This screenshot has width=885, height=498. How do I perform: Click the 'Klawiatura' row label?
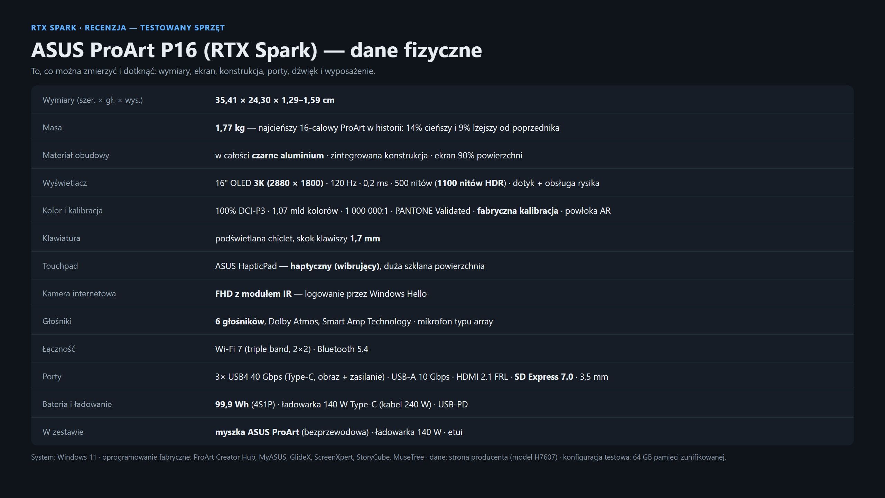[61, 238]
